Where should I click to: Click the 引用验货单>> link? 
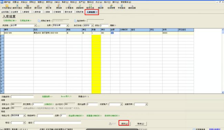point(26,21)
